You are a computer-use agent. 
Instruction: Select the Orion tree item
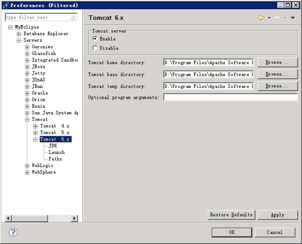39,100
